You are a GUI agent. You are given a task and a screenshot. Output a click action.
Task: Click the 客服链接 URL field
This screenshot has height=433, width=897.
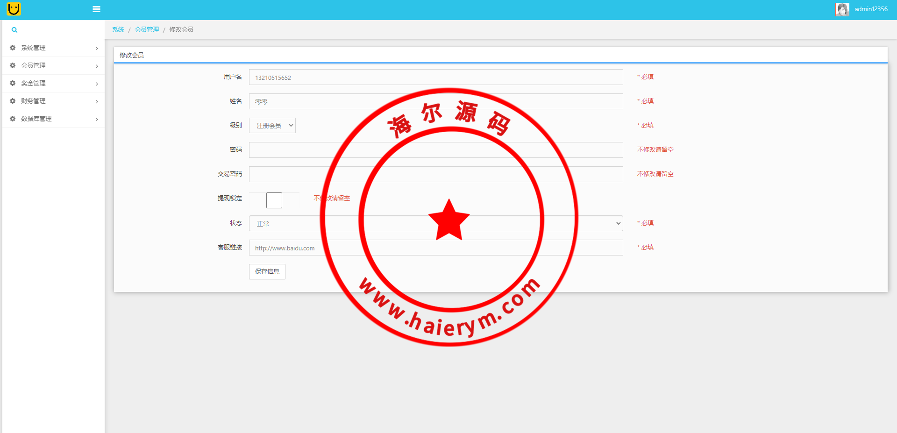tap(435, 248)
